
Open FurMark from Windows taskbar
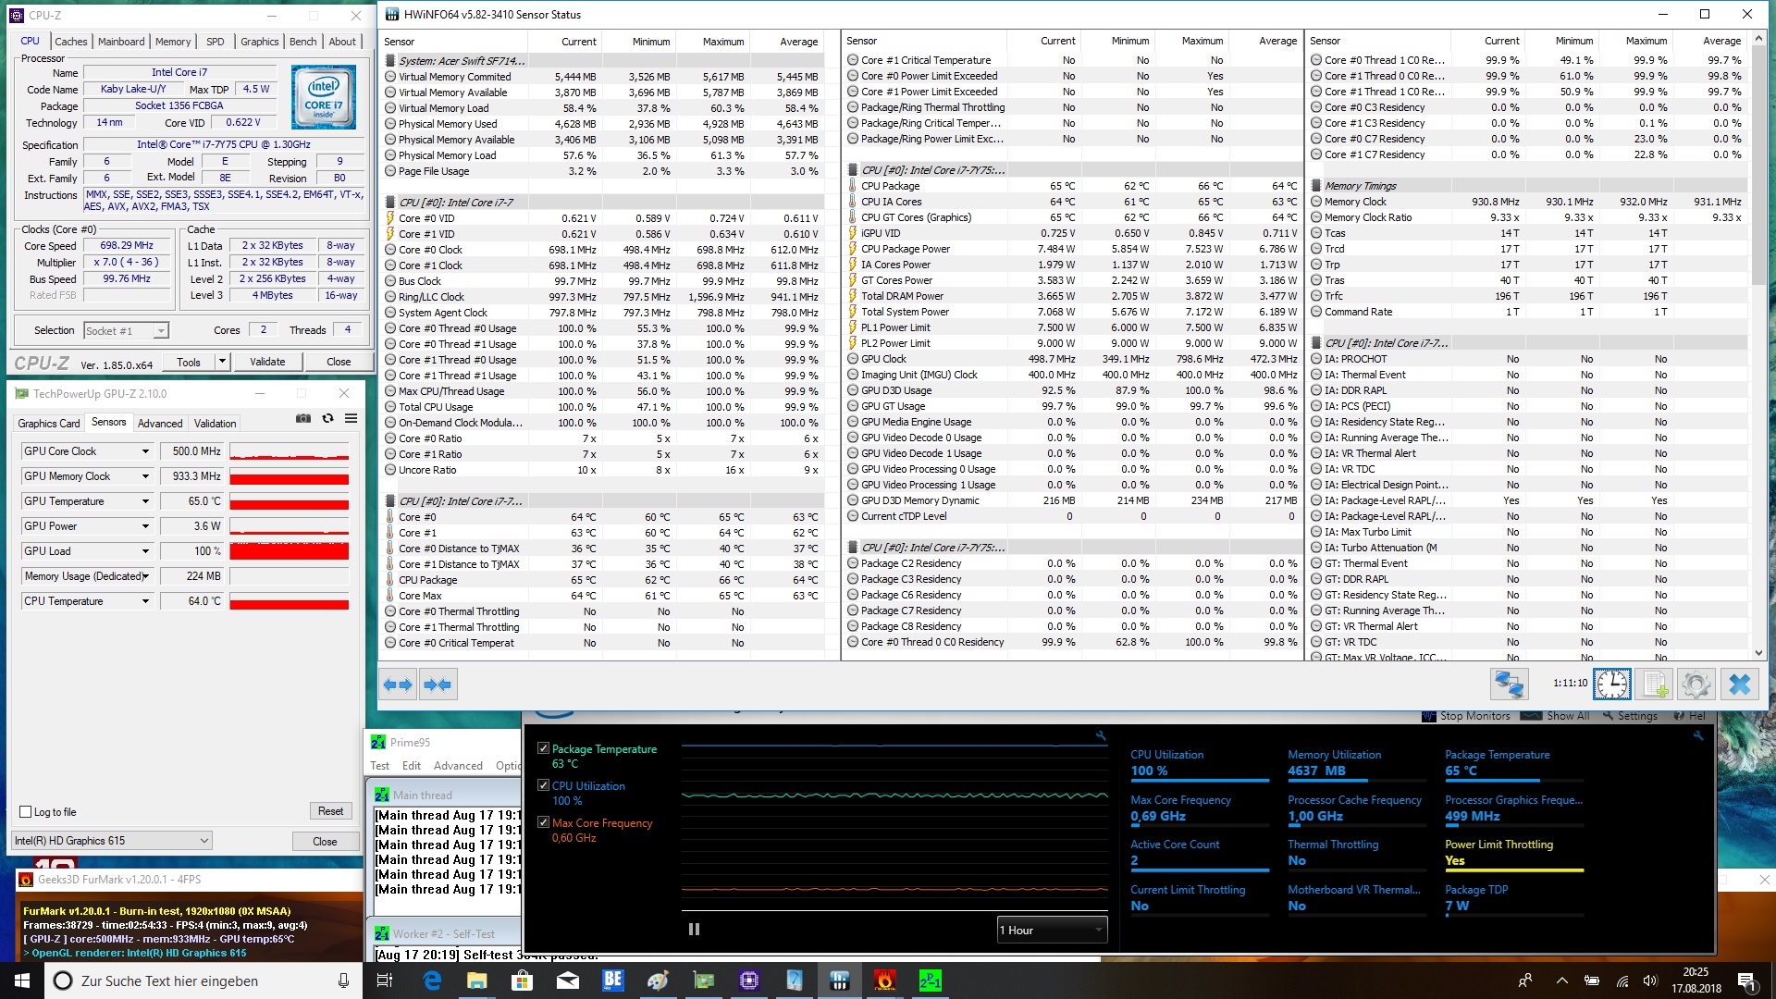(x=884, y=980)
